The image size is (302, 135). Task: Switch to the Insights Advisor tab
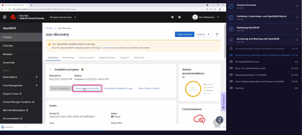click(107, 57)
